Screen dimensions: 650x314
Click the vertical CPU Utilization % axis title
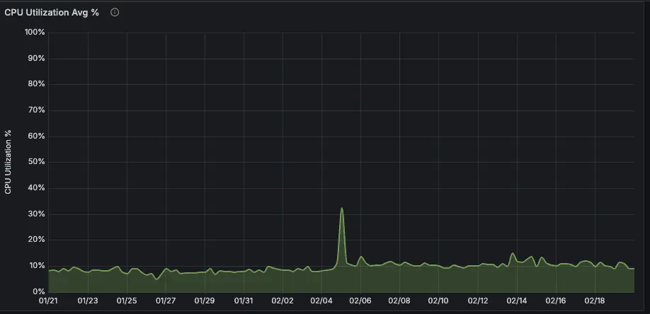(8, 162)
